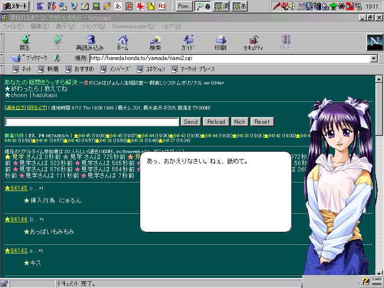Collapse the navigation toolbar grip handle

pos(2,42)
